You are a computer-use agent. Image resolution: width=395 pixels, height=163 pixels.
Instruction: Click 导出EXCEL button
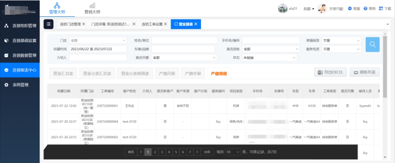tap(330, 72)
